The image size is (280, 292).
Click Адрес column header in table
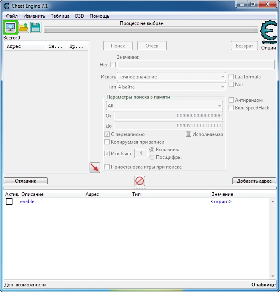[x=107, y=194]
